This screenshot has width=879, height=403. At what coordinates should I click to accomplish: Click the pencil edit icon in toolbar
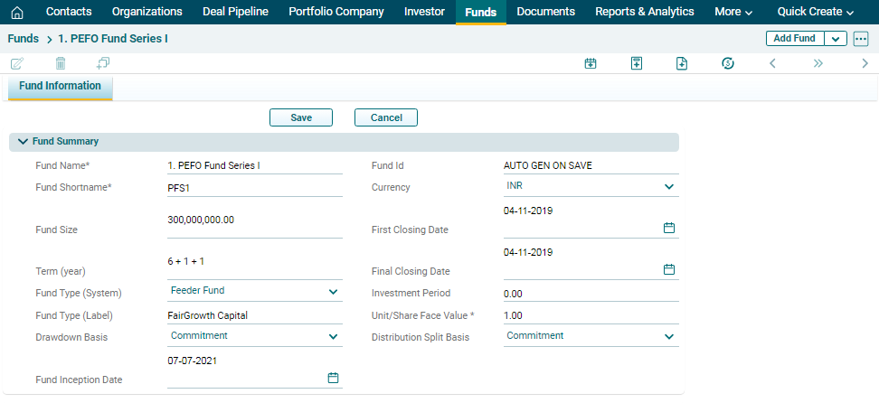(16, 63)
